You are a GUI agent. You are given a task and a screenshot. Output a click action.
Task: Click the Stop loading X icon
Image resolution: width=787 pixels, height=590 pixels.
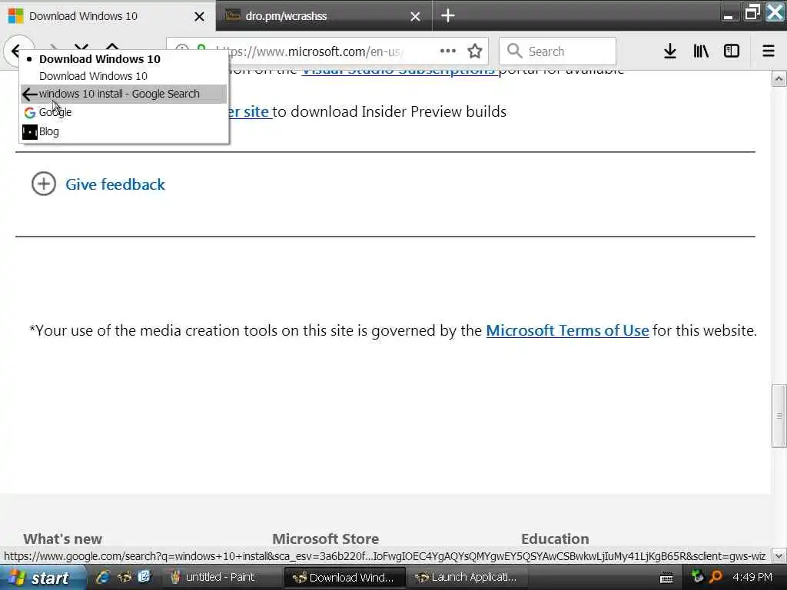pyautogui.click(x=81, y=48)
